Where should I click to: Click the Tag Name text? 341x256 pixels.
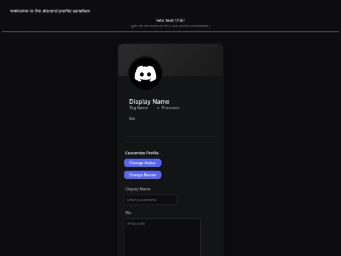tap(138, 107)
